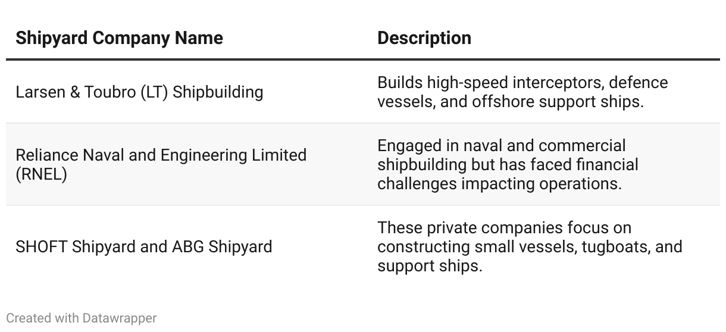The image size is (726, 332).
Task: Click the 'constructing small vessels, tugboats, and' line
Action: (529, 246)
